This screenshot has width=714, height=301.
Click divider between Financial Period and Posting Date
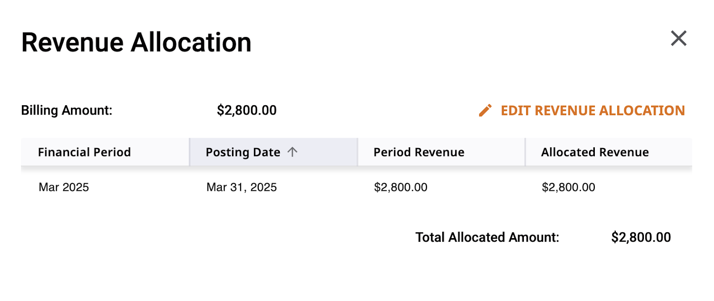click(x=189, y=152)
